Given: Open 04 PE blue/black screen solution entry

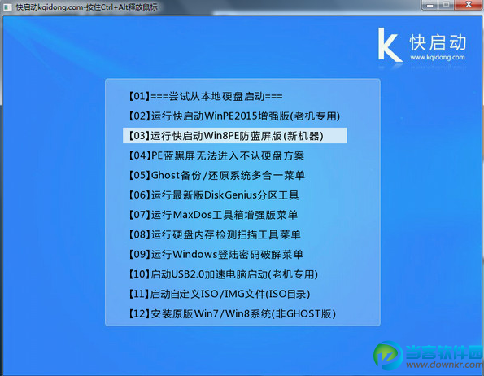Looking at the screenshot, I should pos(216,155).
